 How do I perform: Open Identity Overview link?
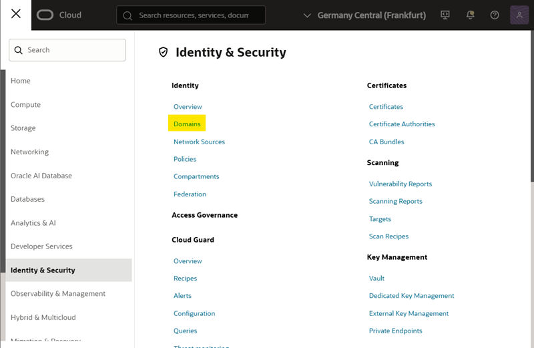click(188, 107)
